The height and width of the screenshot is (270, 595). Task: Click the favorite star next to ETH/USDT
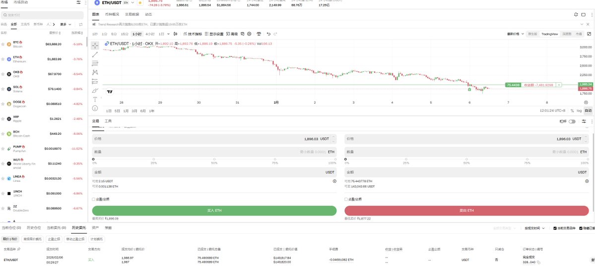point(140,2)
